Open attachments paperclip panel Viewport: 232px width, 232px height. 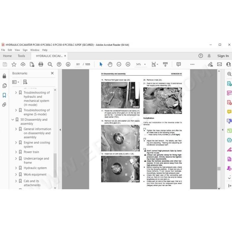click(x=4, y=105)
